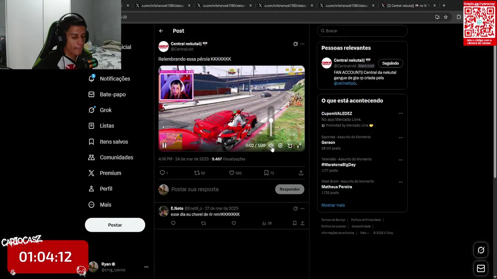Viewport: 497px width, 279px height.
Task: Open account menu dots next to Ryan
Action: pos(146,267)
